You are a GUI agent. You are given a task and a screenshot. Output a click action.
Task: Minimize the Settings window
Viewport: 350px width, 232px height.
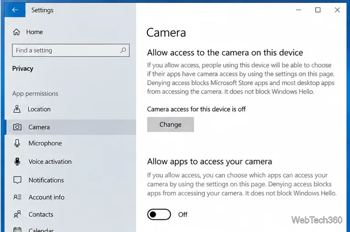tap(298, 10)
